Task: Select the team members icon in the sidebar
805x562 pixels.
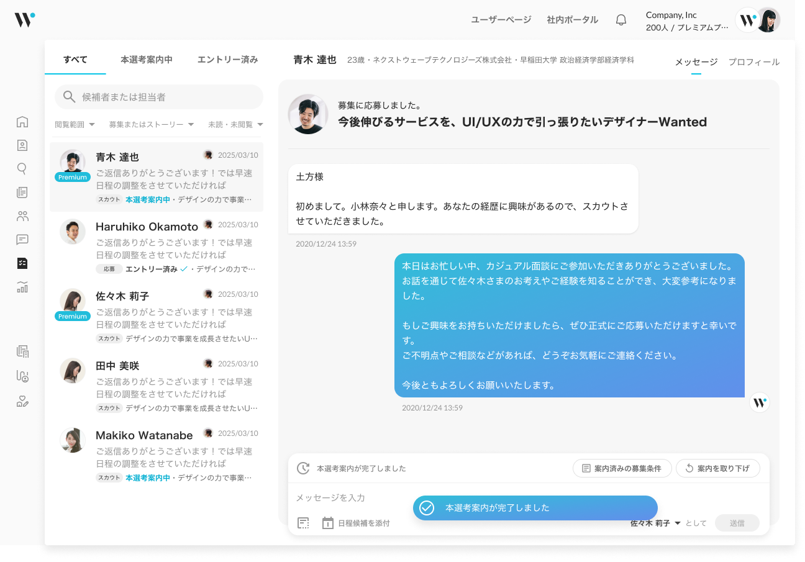Action: coord(22,216)
